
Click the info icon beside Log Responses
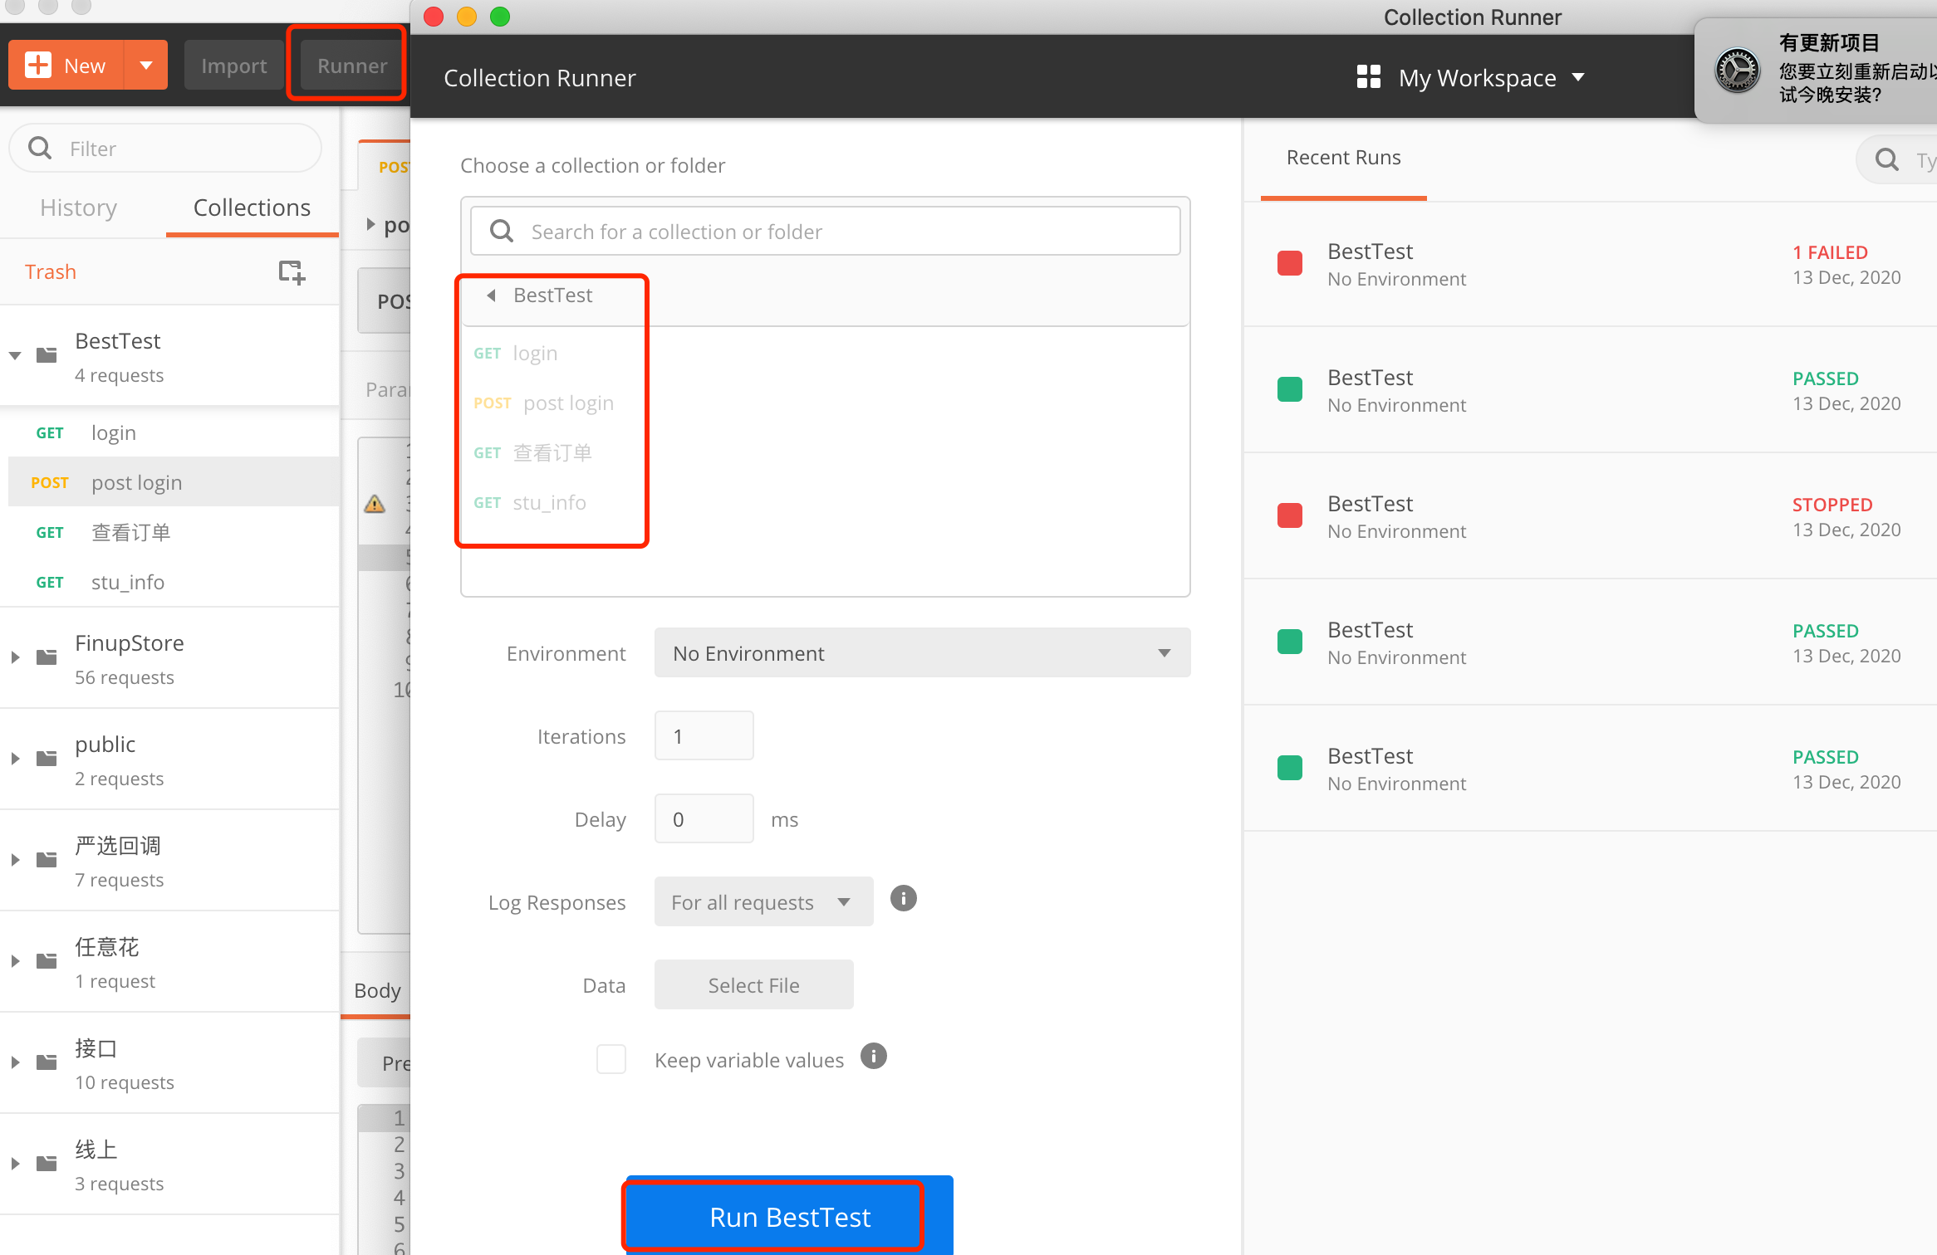coord(903,898)
